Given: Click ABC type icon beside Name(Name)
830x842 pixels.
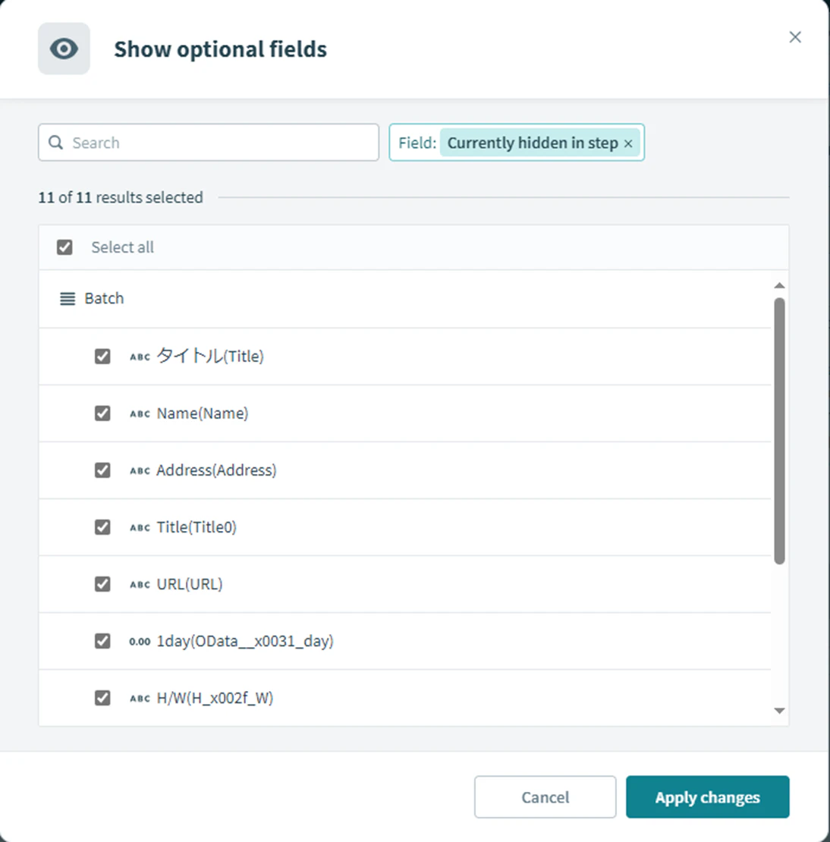Looking at the screenshot, I should click(x=140, y=413).
